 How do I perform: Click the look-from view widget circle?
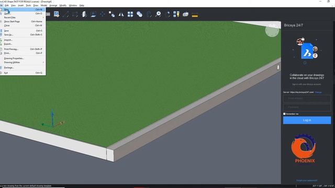pyautogui.click(x=272, y=30)
